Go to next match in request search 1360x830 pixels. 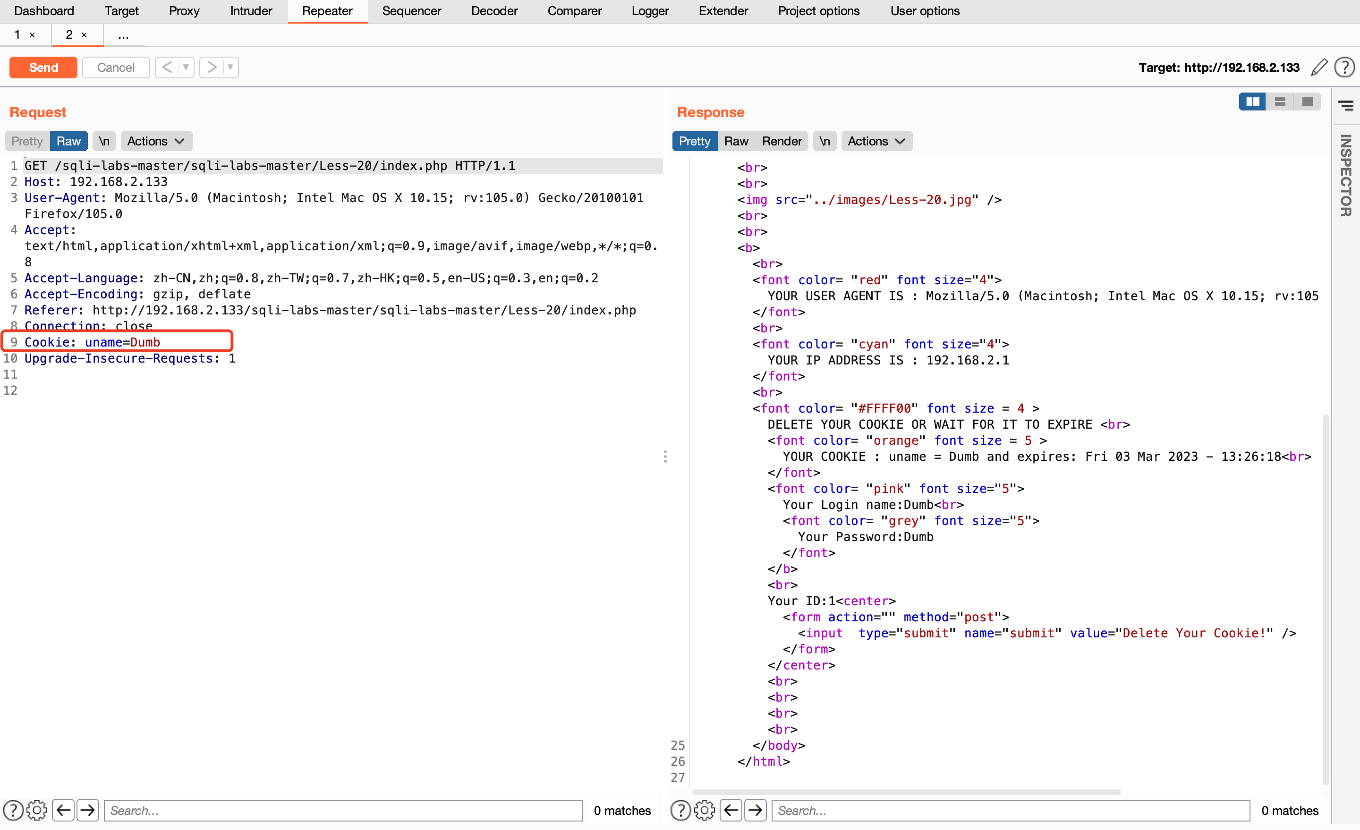[88, 810]
